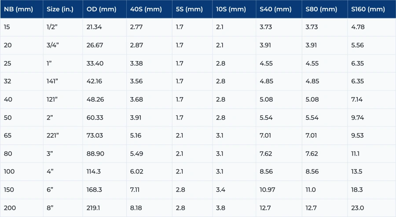396x217 pixels.
Task: Select the S160 (mm) column header
Action: [368, 9]
